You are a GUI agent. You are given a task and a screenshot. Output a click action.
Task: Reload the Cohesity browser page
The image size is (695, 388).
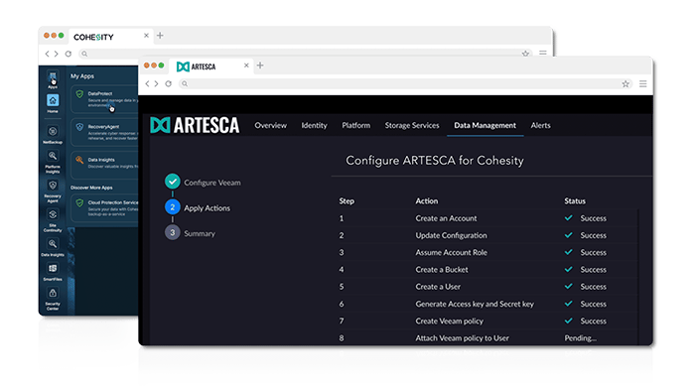click(69, 54)
